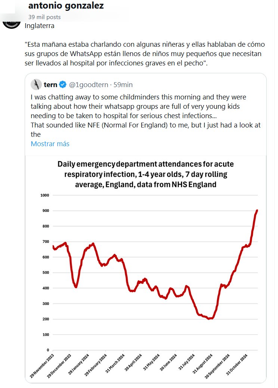Expand the quoted post with Mostrar más

(x=50, y=144)
